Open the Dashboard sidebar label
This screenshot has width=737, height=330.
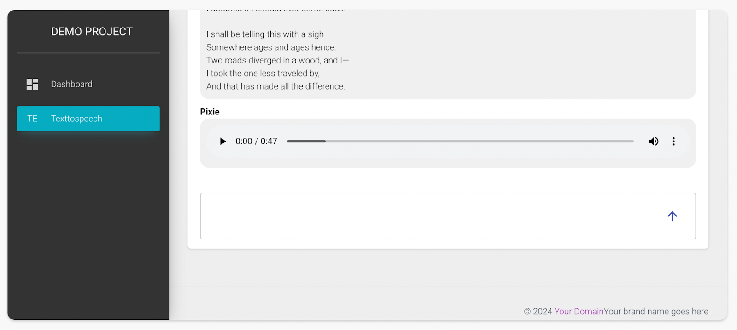pyautogui.click(x=71, y=84)
